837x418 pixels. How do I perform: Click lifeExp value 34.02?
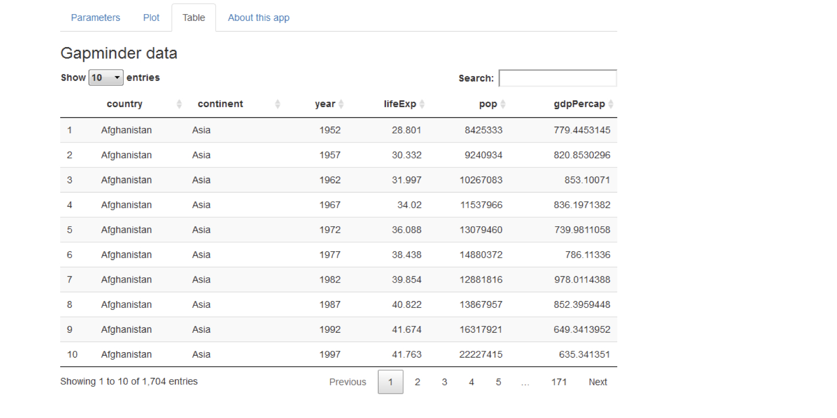(x=409, y=205)
